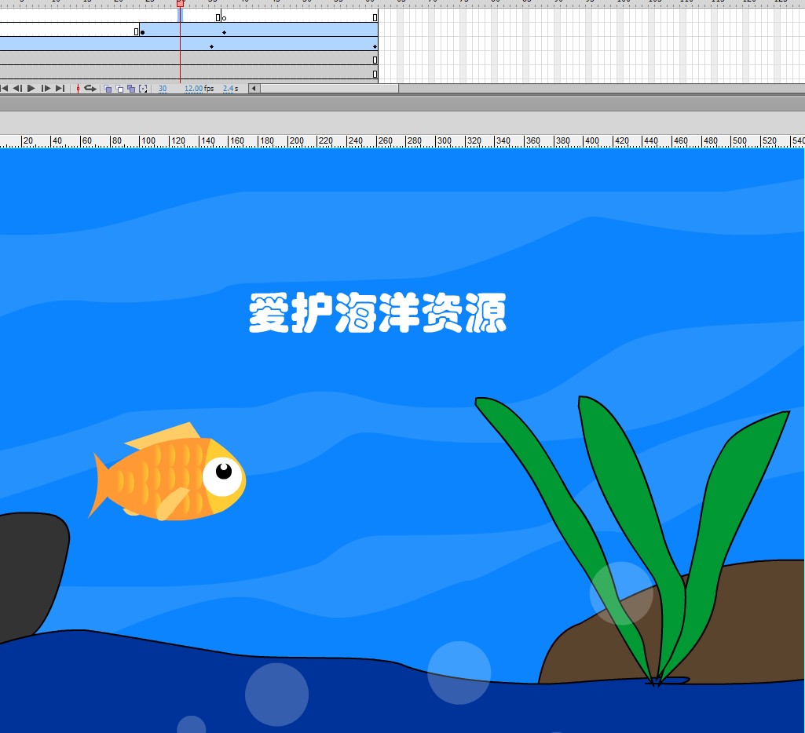Click the Play button in timeline controls

point(30,89)
